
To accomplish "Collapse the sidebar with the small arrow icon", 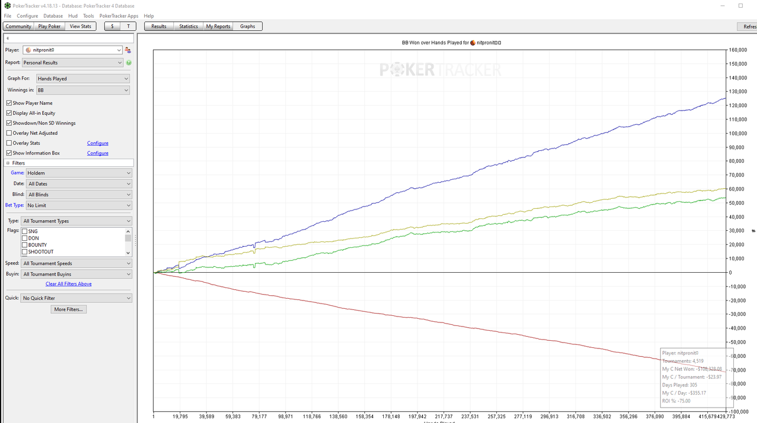I will [8, 38].
